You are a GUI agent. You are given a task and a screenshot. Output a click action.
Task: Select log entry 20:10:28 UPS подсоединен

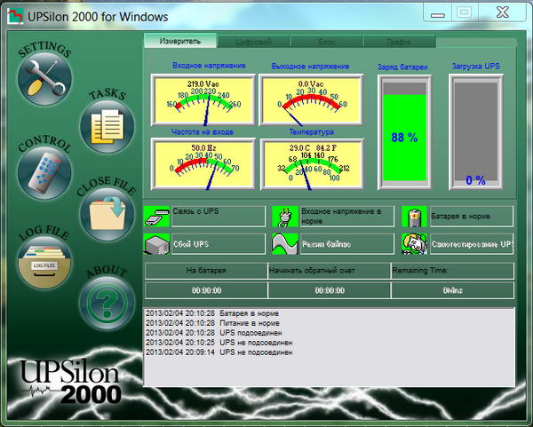tap(214, 333)
